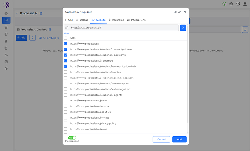Open the user profile icon
The image size is (250, 151).
click(245, 4)
